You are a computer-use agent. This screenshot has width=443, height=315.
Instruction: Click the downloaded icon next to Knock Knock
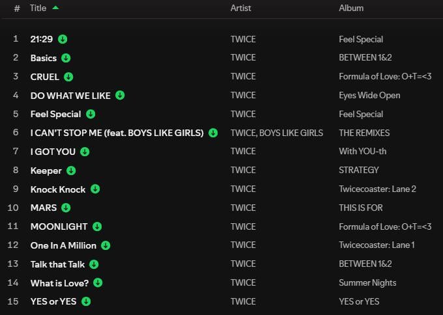coord(95,189)
